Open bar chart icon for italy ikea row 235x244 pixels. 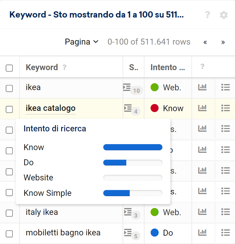pos(202,212)
